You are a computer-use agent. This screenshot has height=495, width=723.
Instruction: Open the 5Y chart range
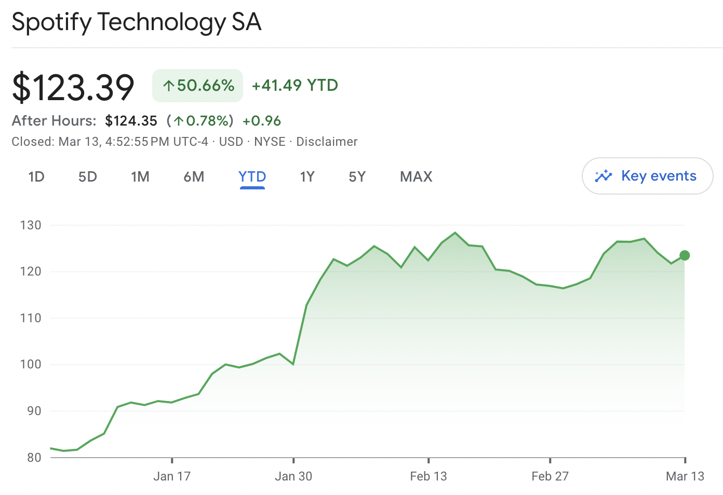point(357,177)
